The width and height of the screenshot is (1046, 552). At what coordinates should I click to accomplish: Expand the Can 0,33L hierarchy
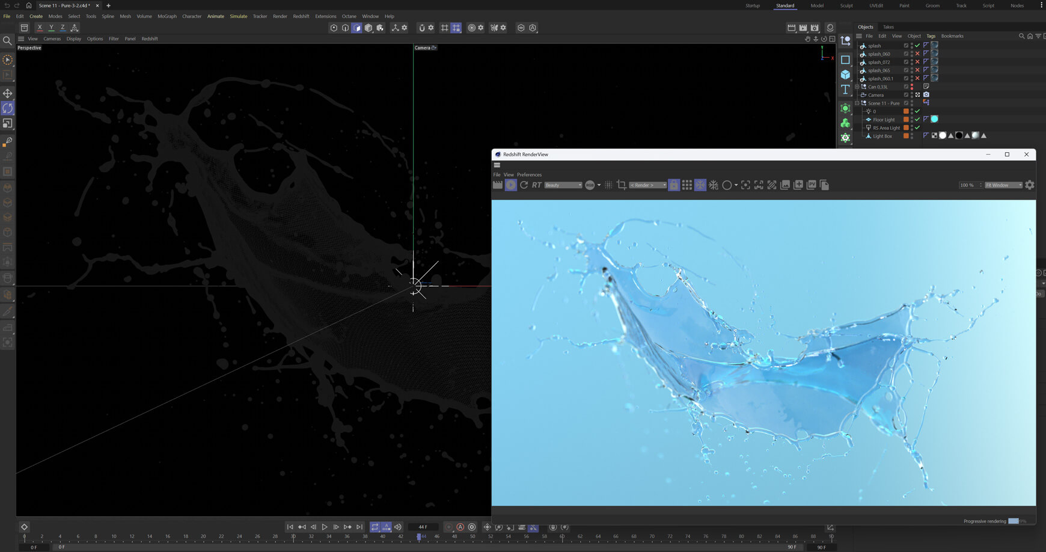tap(857, 87)
